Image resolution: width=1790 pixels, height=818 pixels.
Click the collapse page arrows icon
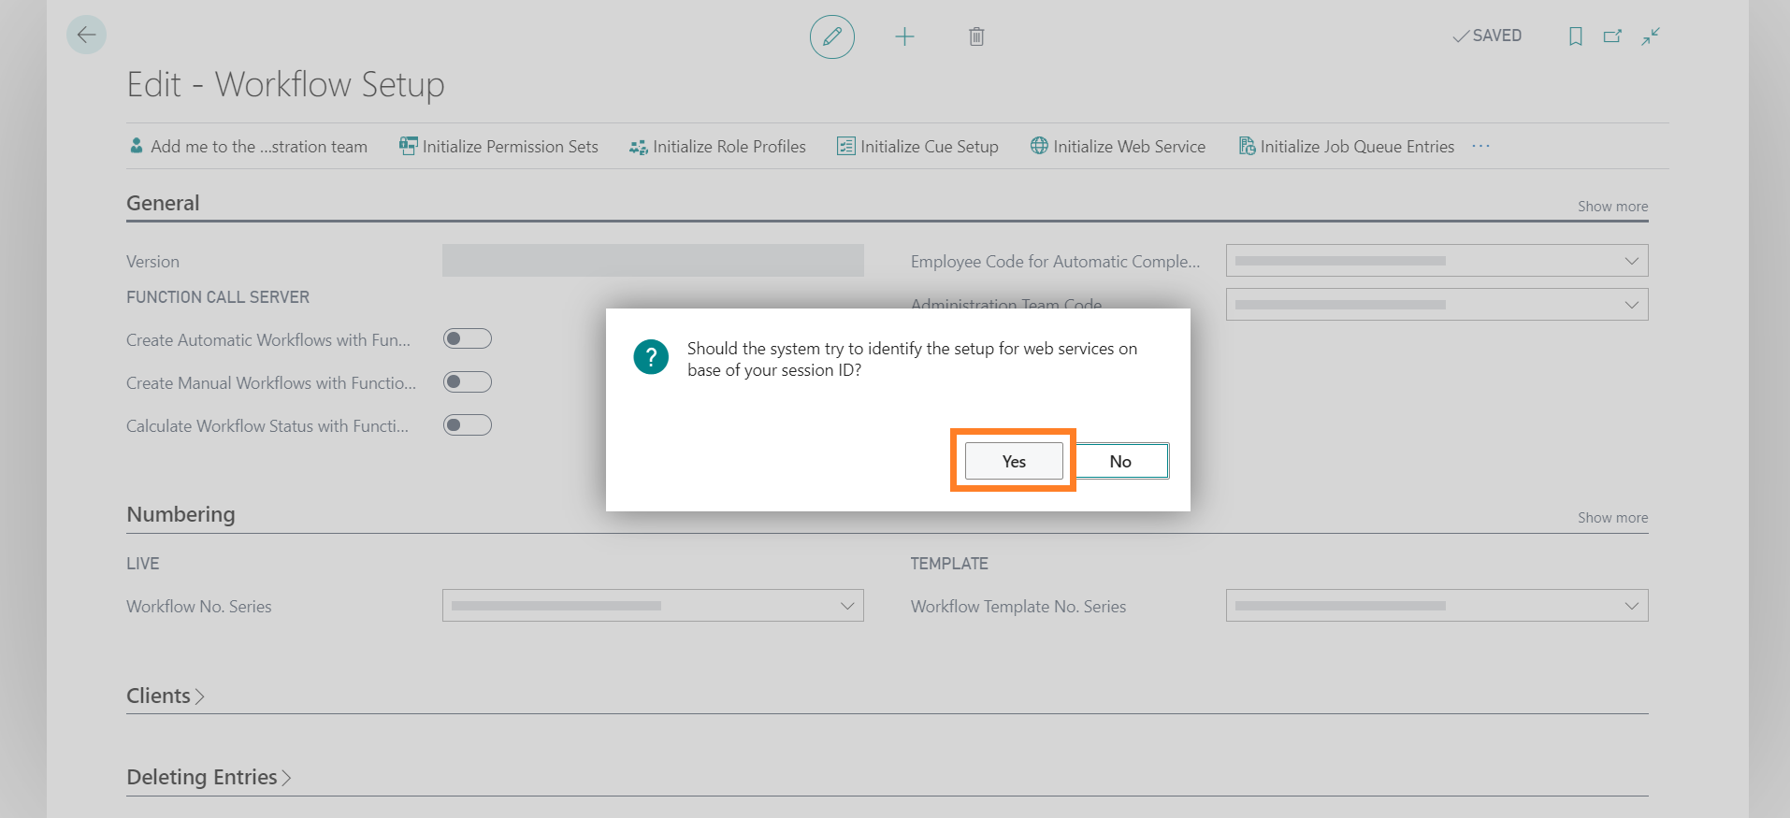1651,36
